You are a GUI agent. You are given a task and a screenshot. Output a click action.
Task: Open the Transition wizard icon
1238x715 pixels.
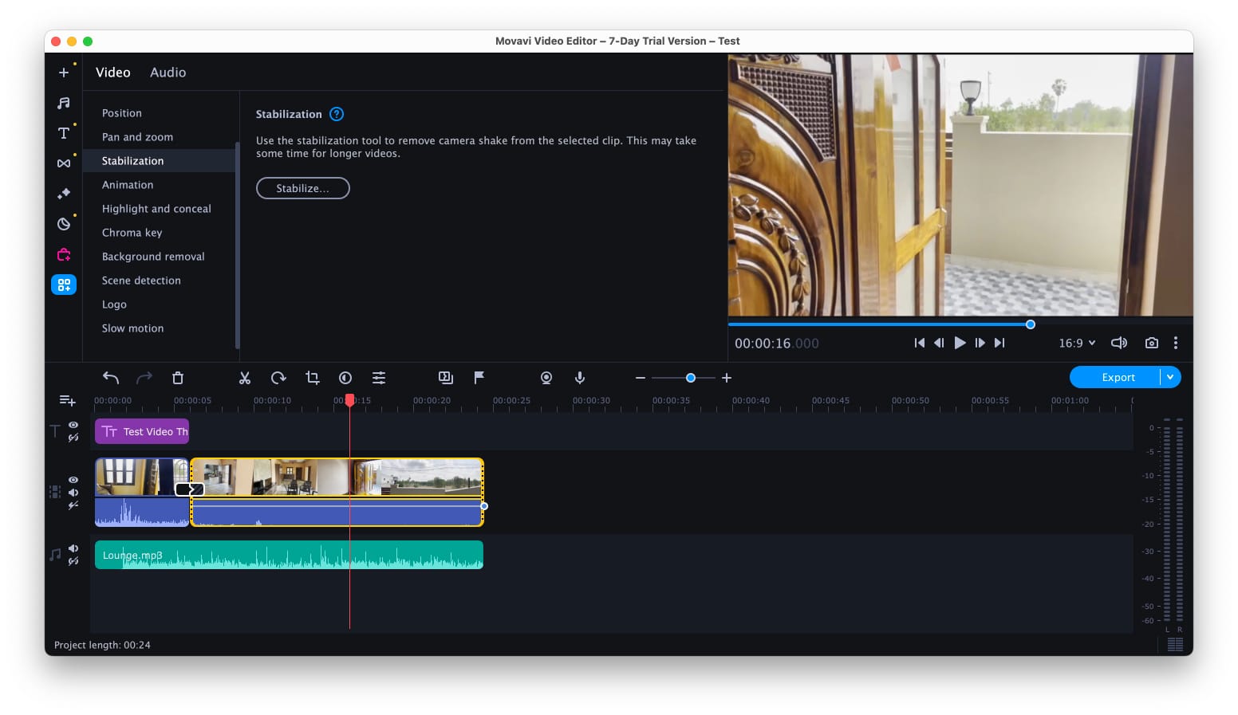(x=446, y=378)
